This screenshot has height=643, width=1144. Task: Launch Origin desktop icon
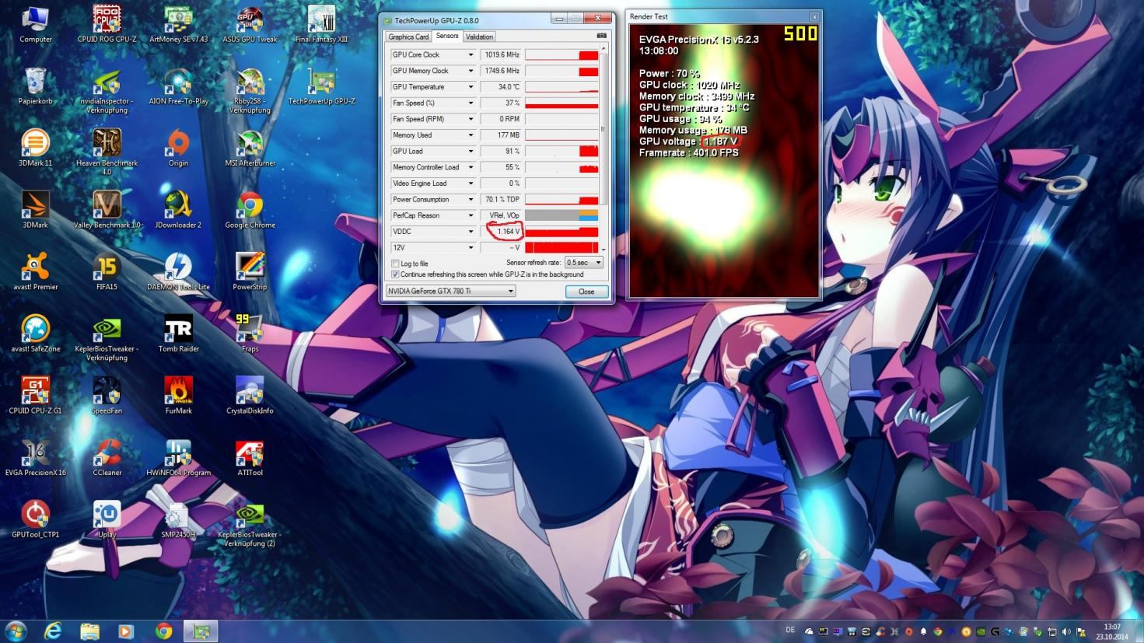click(x=178, y=148)
